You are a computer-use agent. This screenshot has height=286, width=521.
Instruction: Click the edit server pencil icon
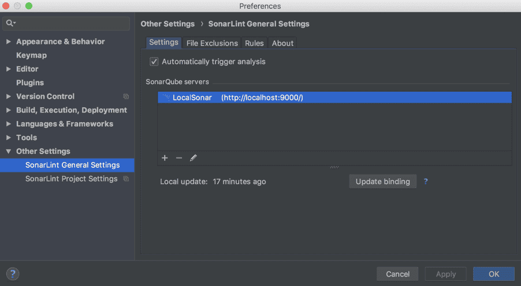tap(193, 158)
